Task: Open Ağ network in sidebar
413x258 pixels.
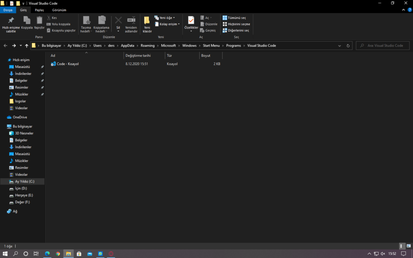Action: click(15, 211)
